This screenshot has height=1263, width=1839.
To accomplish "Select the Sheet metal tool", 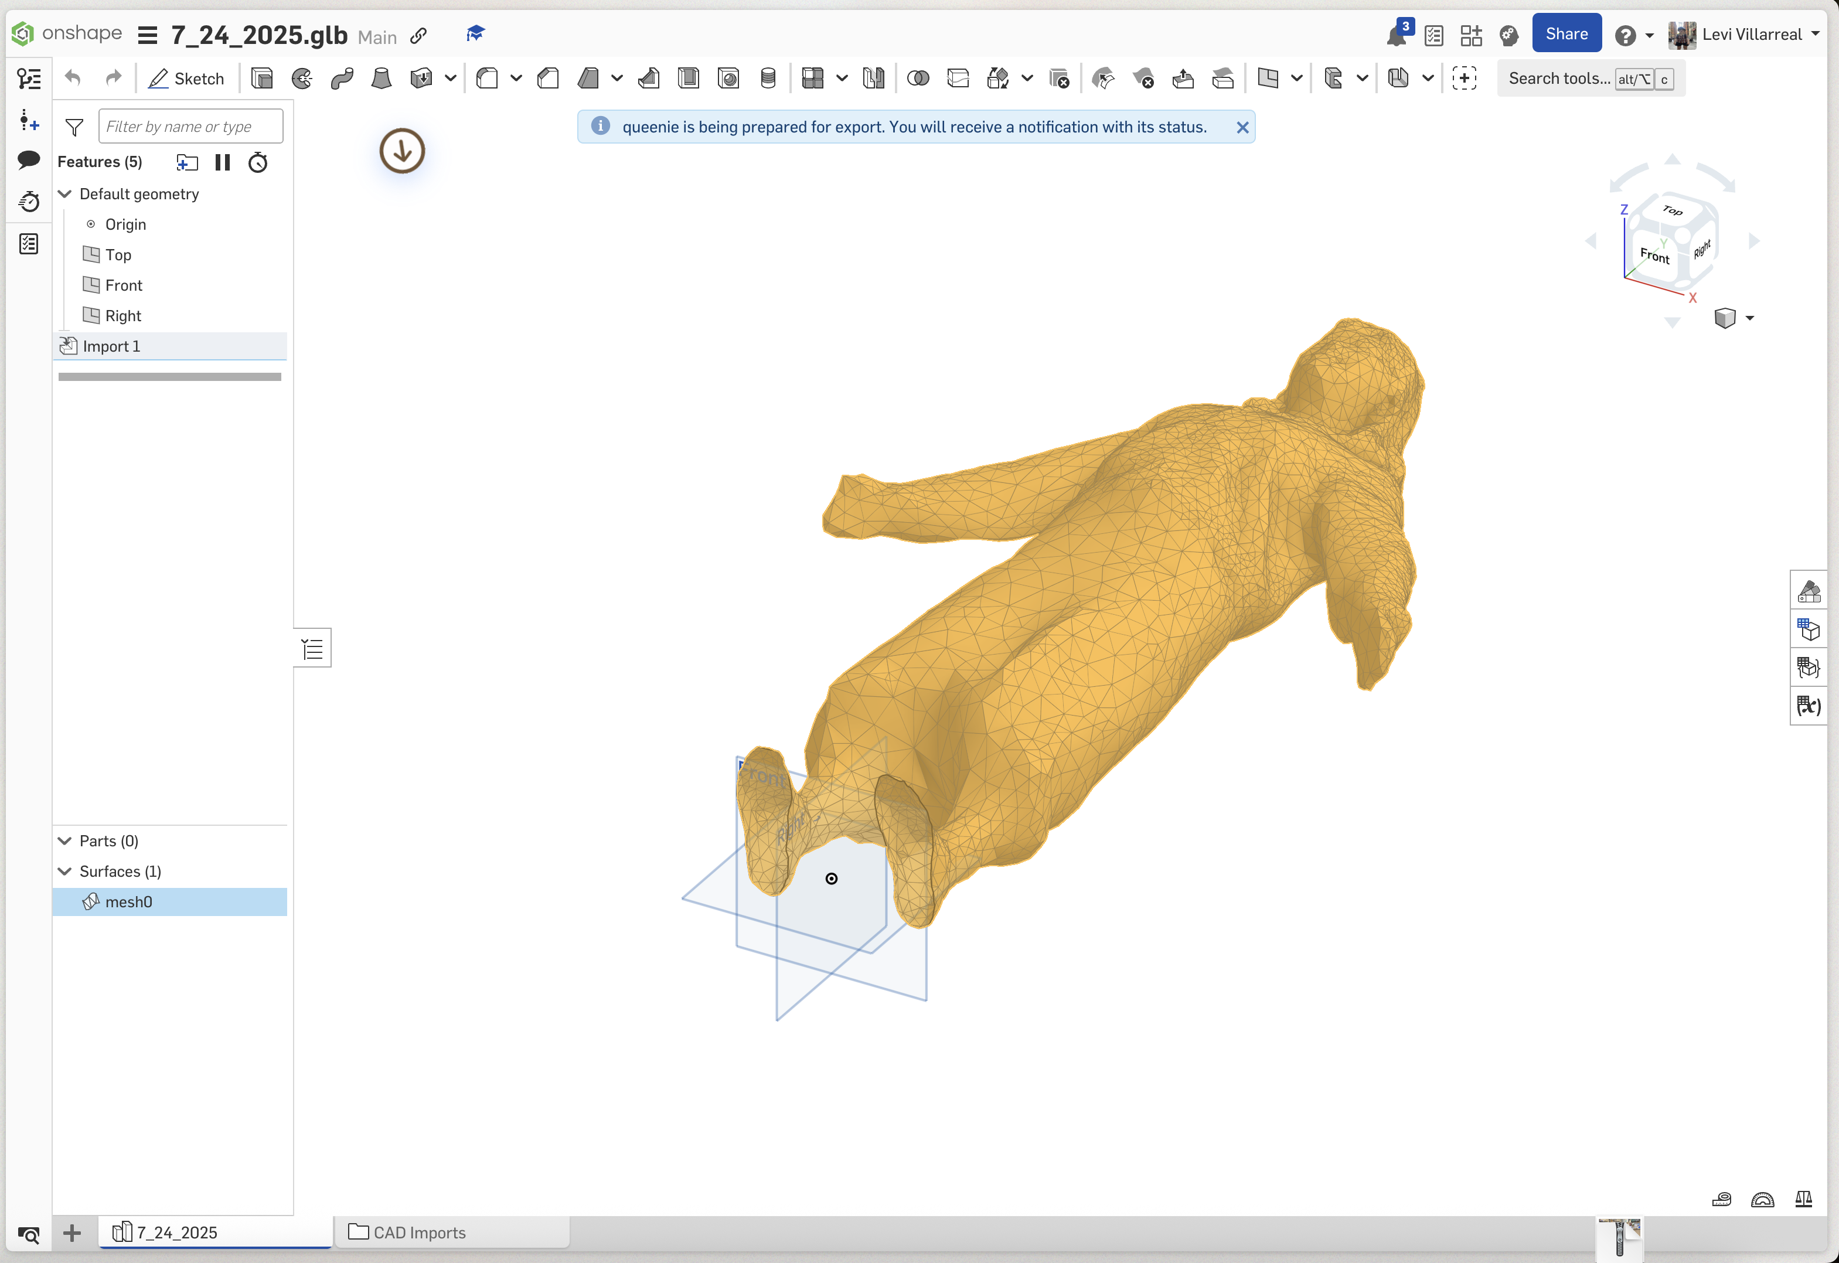I will pos(1399,79).
